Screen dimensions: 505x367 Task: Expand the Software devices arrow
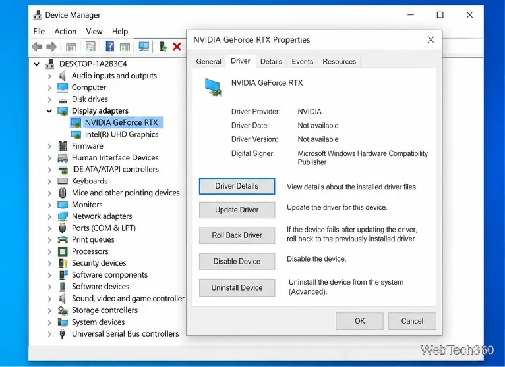[x=49, y=287]
